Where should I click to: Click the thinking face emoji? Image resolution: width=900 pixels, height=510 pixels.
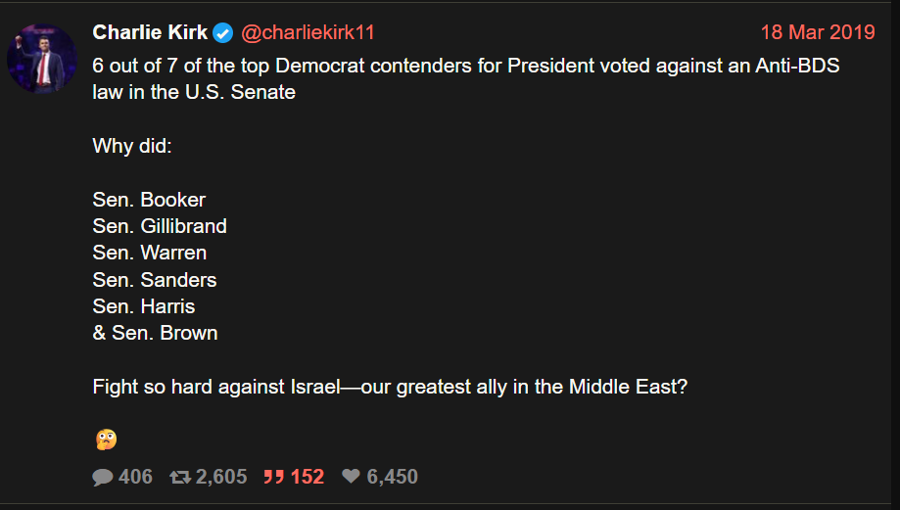(x=106, y=440)
